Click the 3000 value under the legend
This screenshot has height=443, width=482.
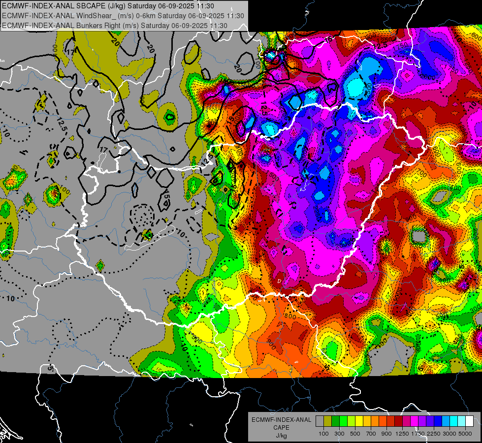[x=450, y=434]
